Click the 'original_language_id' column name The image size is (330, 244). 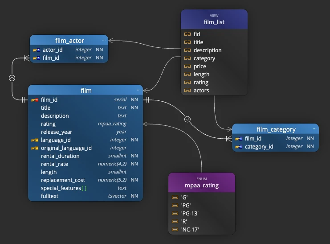(x=66, y=148)
